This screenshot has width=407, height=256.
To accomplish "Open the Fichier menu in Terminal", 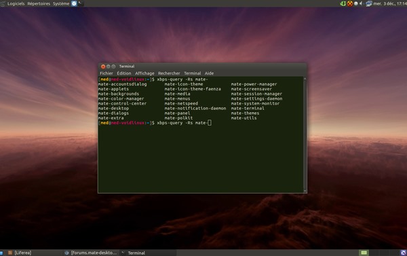I will (106, 73).
